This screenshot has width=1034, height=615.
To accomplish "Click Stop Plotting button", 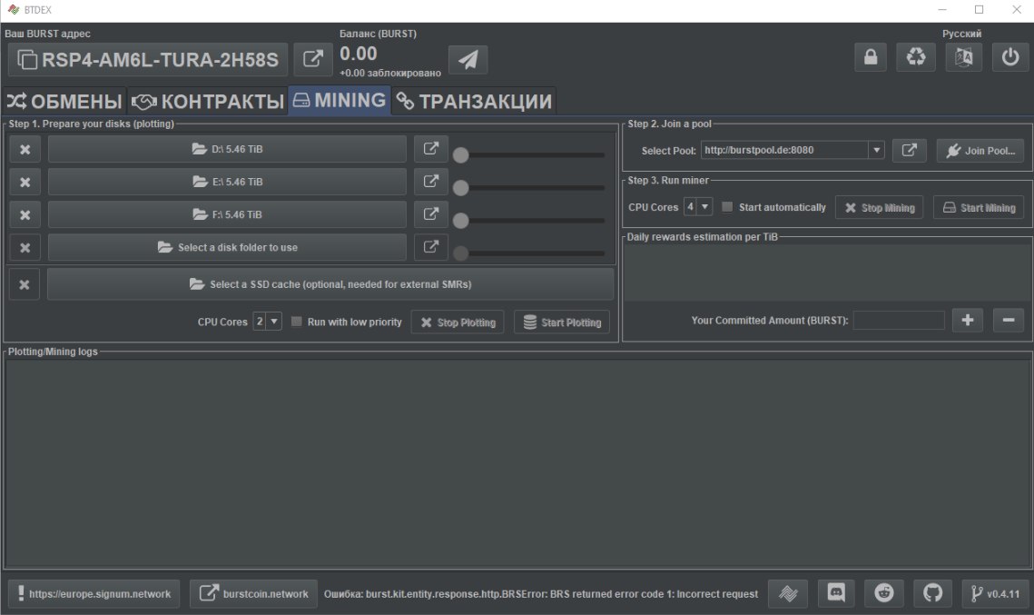I will (x=458, y=322).
